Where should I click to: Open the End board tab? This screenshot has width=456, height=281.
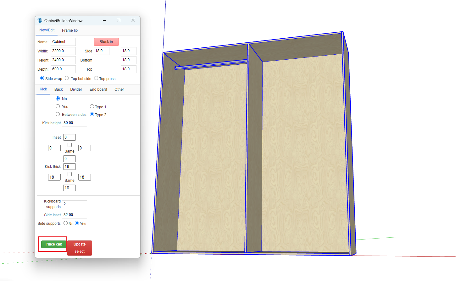(98, 89)
